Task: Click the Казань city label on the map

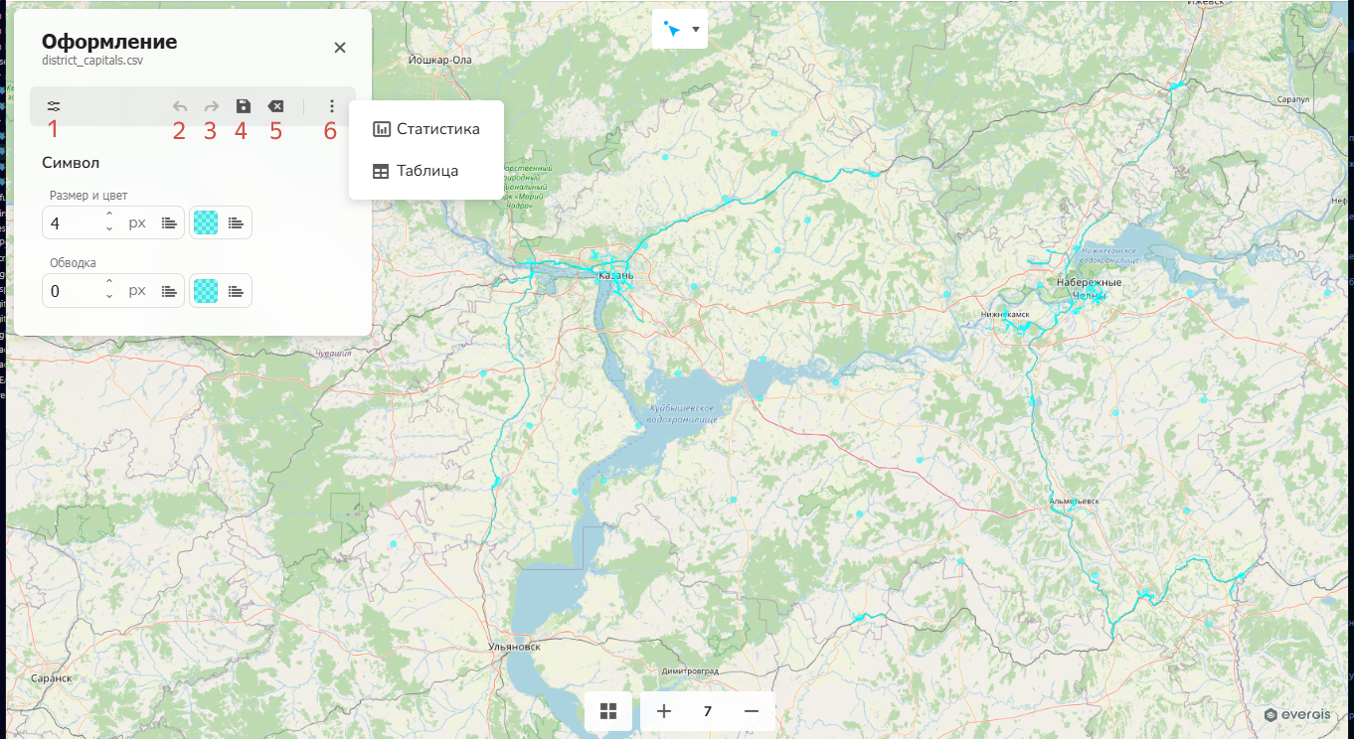Action: click(616, 275)
